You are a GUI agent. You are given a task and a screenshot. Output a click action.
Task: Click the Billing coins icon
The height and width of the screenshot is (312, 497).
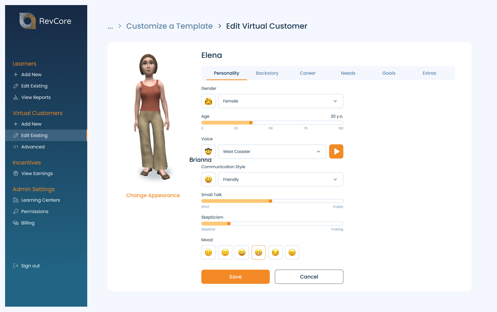(x=16, y=223)
